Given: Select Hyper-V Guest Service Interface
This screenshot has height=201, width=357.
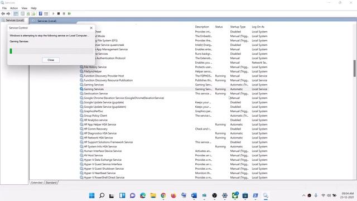Looking at the screenshot, I should pyautogui.click(x=174, y=164).
